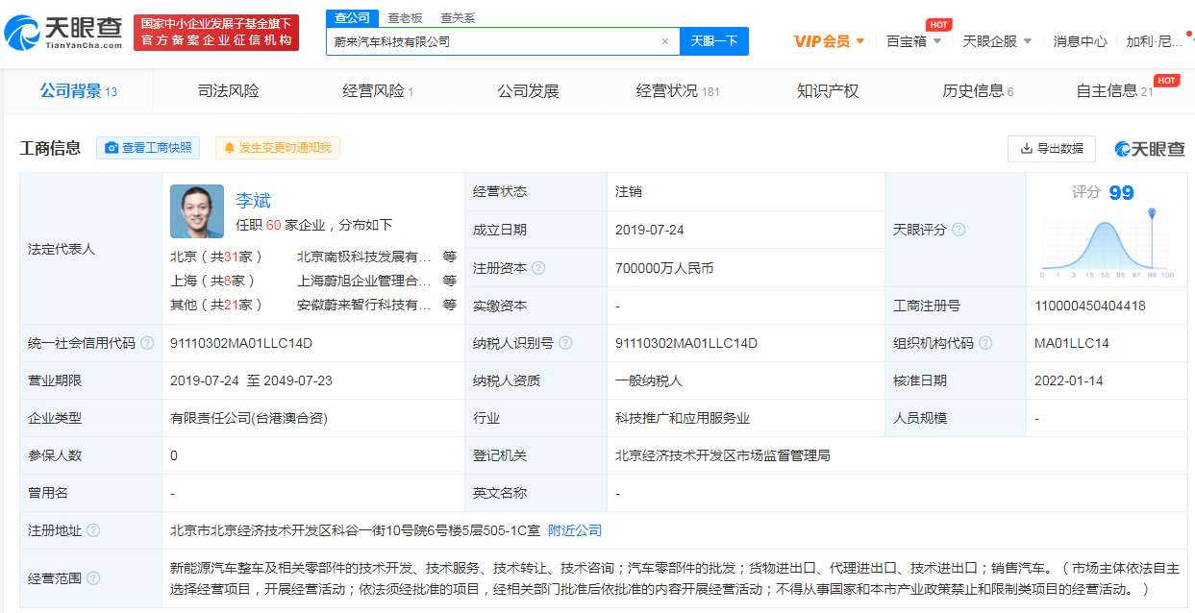Click help icon beside 纳税人识别号
The image size is (1195, 613).
(x=565, y=343)
